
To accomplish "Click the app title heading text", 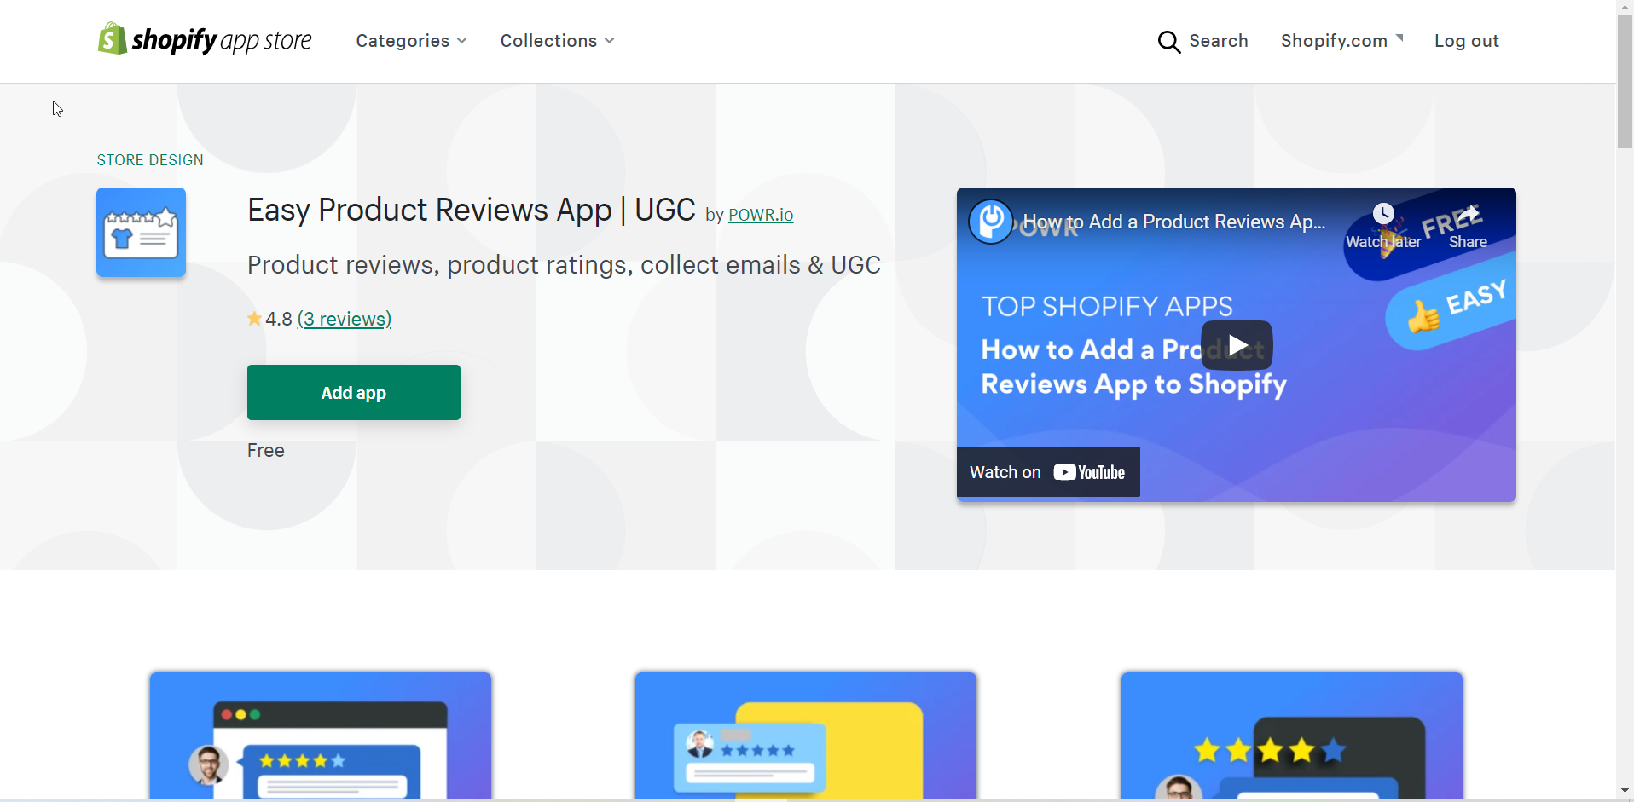I will coord(472,210).
